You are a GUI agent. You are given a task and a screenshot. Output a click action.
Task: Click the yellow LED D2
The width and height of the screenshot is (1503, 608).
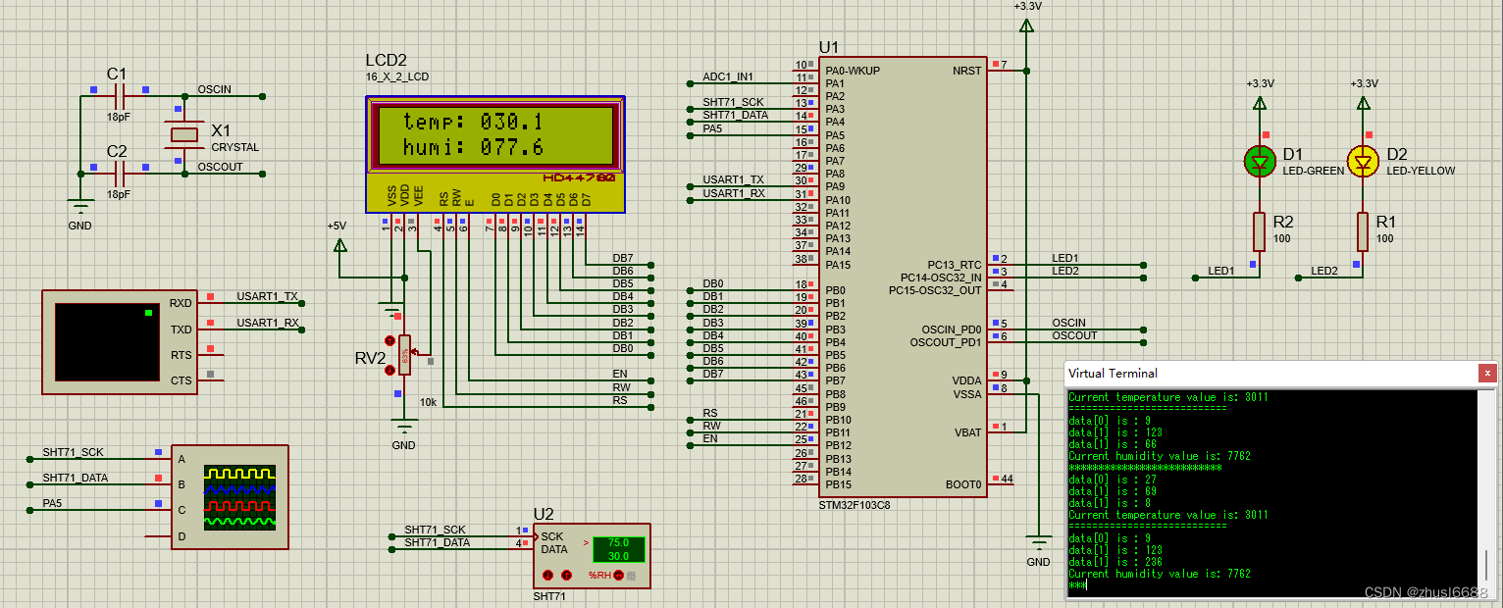tap(1364, 160)
